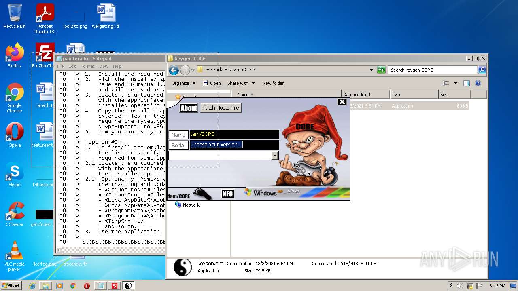This screenshot has height=291, width=518.
Task: Open the Acrobat Reader DC desktop icon
Action: click(45, 19)
